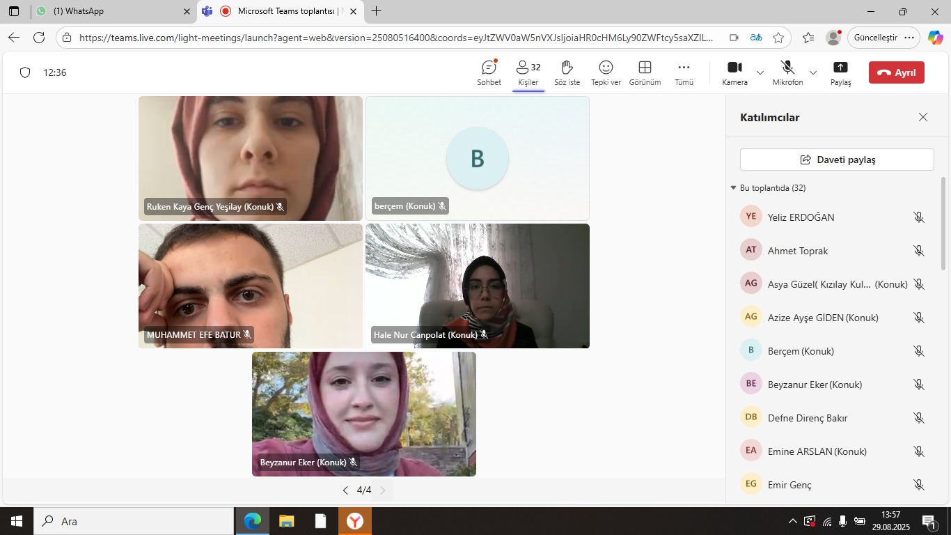The height and width of the screenshot is (535, 951).
Task: Open Tümü more options menu
Action: 684,68
